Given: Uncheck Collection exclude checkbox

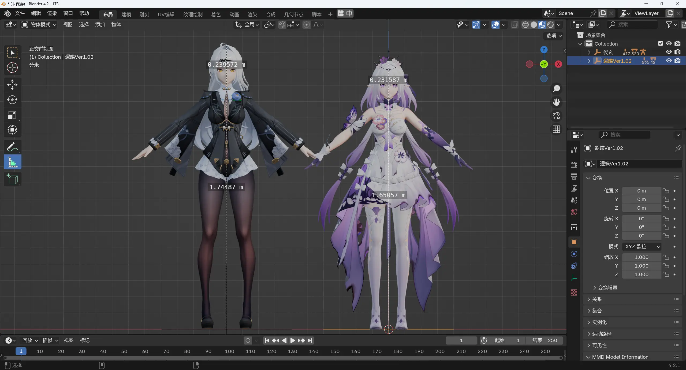Looking at the screenshot, I should point(661,43).
